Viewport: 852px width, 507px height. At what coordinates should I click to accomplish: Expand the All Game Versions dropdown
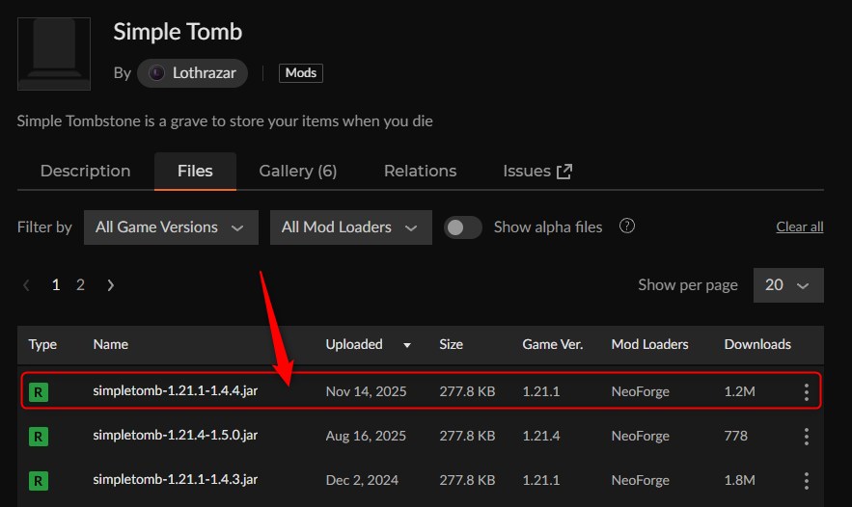pos(170,227)
